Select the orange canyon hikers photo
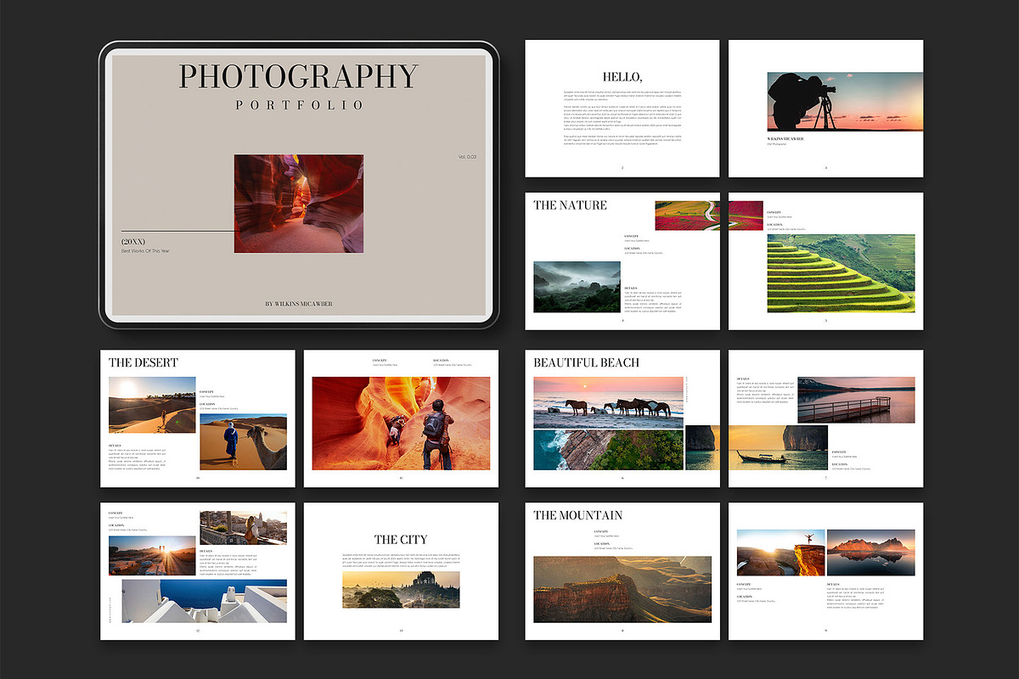Image resolution: width=1019 pixels, height=679 pixels. [401, 424]
